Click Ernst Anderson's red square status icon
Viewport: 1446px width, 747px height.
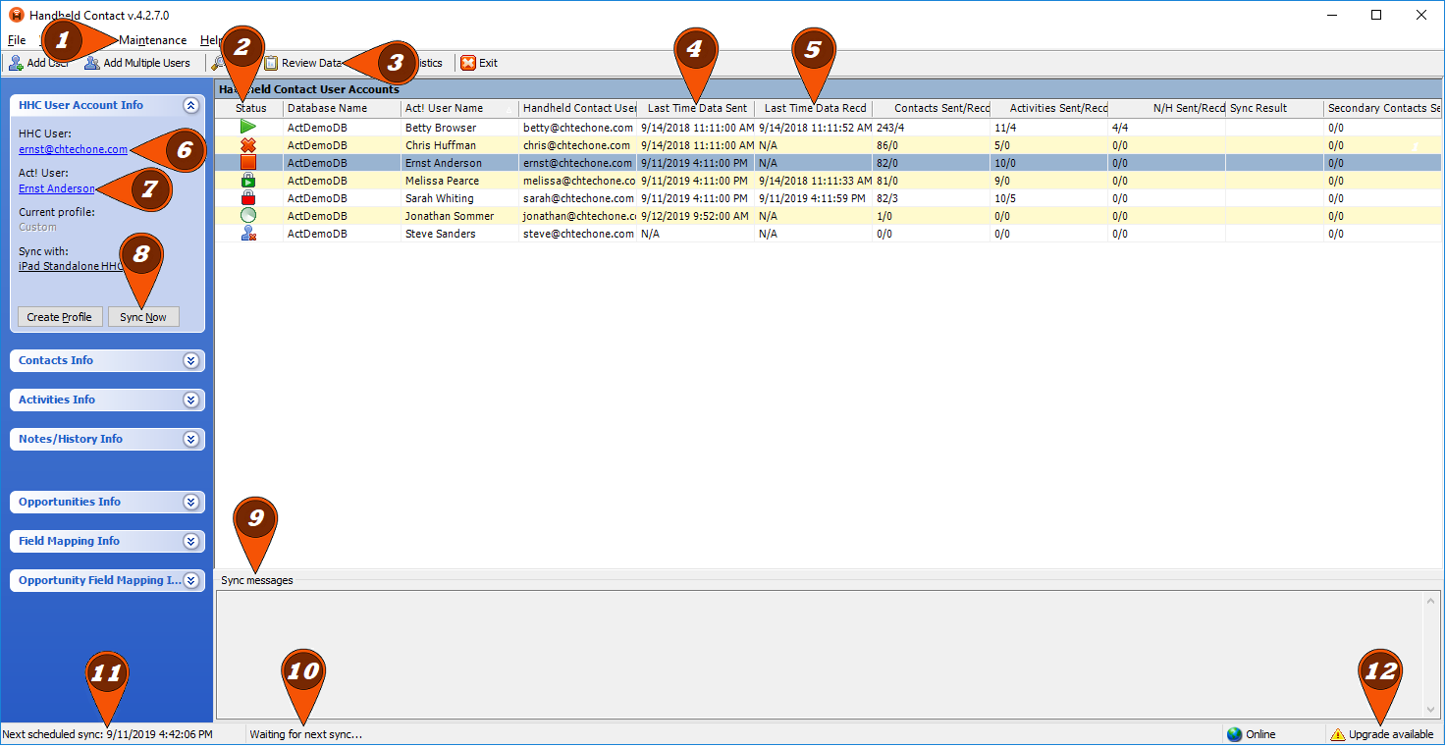[x=248, y=162]
